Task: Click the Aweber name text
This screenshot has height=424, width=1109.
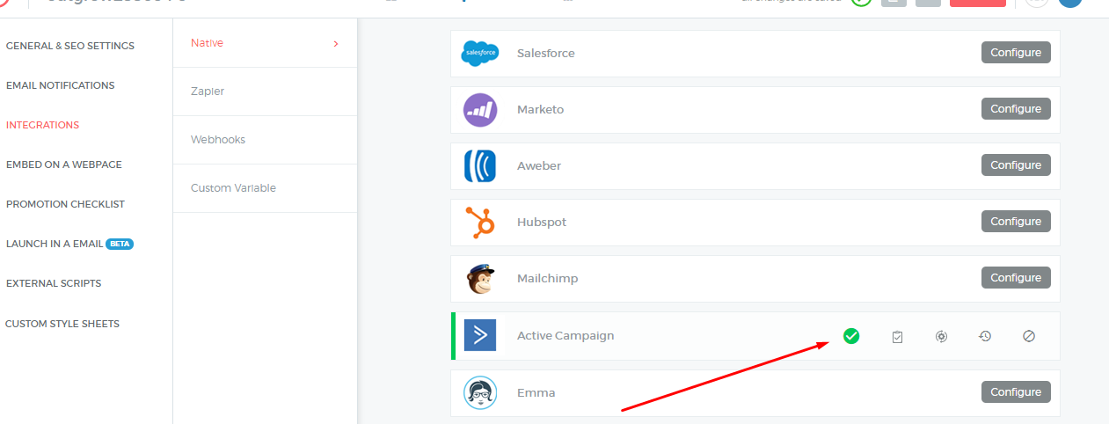Action: tap(538, 165)
